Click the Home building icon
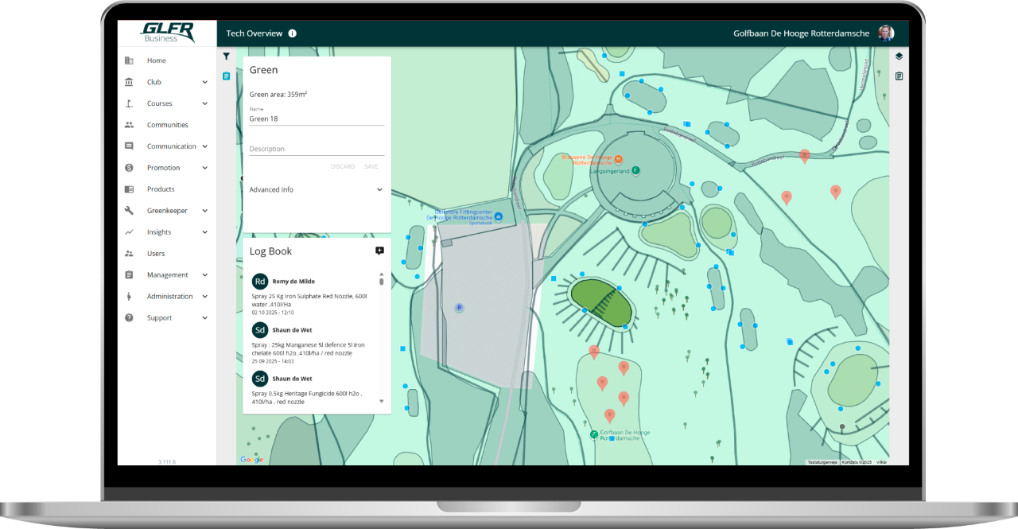 (129, 60)
